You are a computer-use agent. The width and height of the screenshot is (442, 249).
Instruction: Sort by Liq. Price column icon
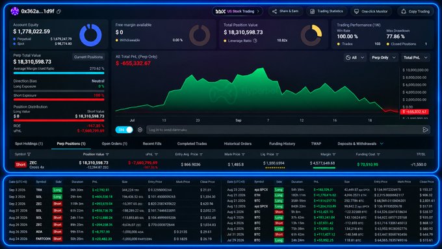point(277,155)
